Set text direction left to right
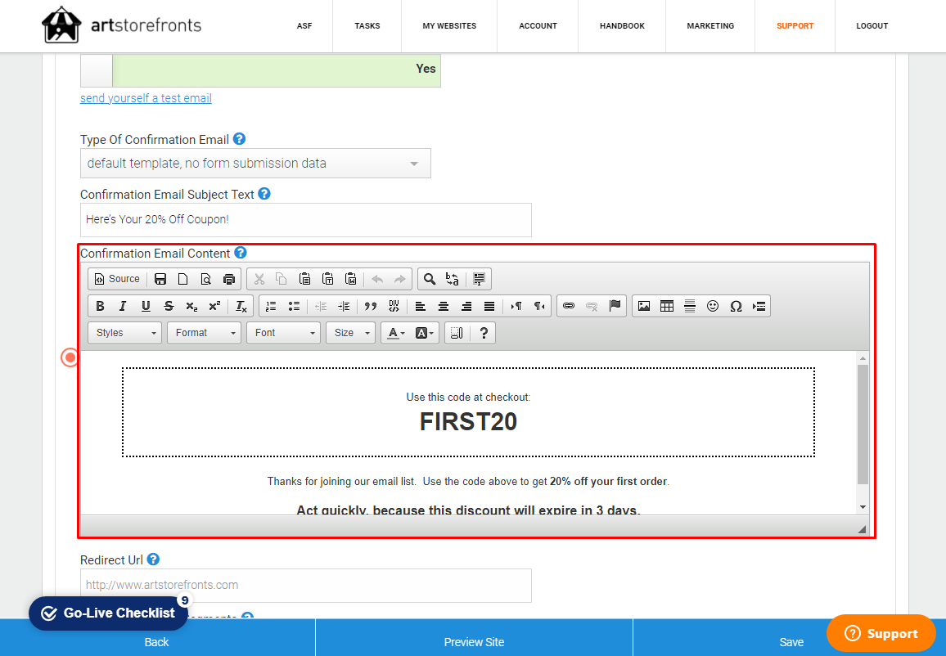The height and width of the screenshot is (656, 946). tap(516, 306)
